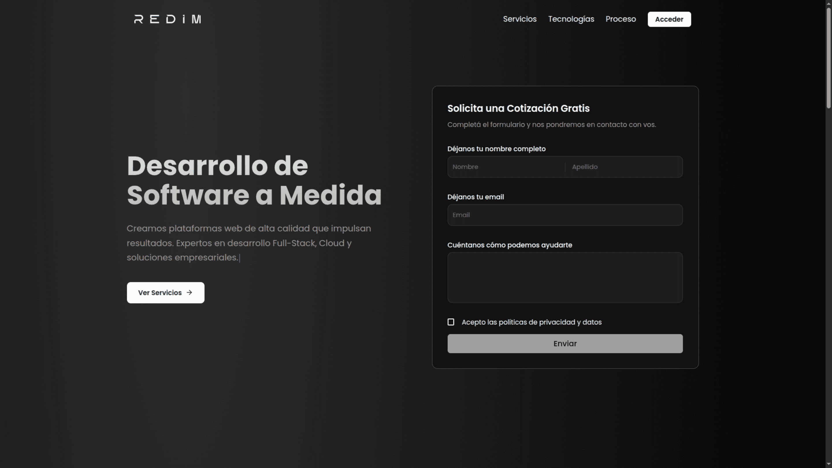Screen dimensions: 832x468
Task: Click the Ver Servicios button
Action: [165, 293]
